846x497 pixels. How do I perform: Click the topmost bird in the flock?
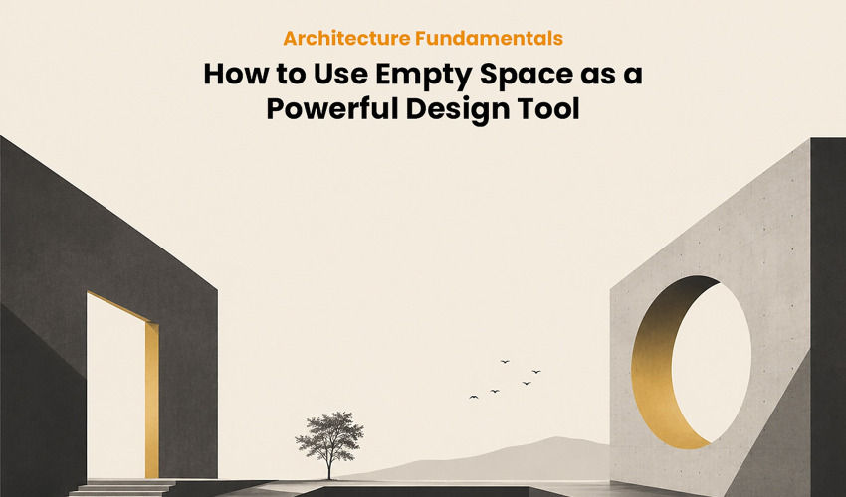[x=505, y=361]
